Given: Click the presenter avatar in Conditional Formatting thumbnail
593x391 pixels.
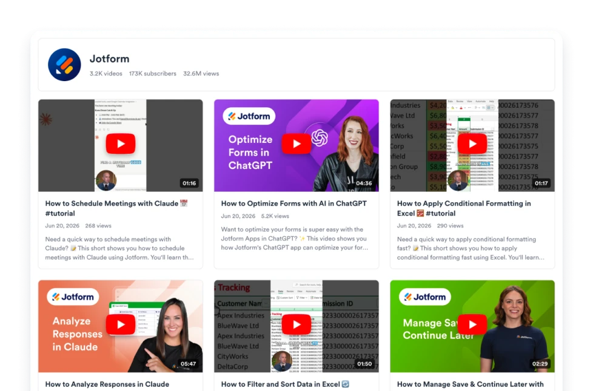Looking at the screenshot, I should click(458, 180).
